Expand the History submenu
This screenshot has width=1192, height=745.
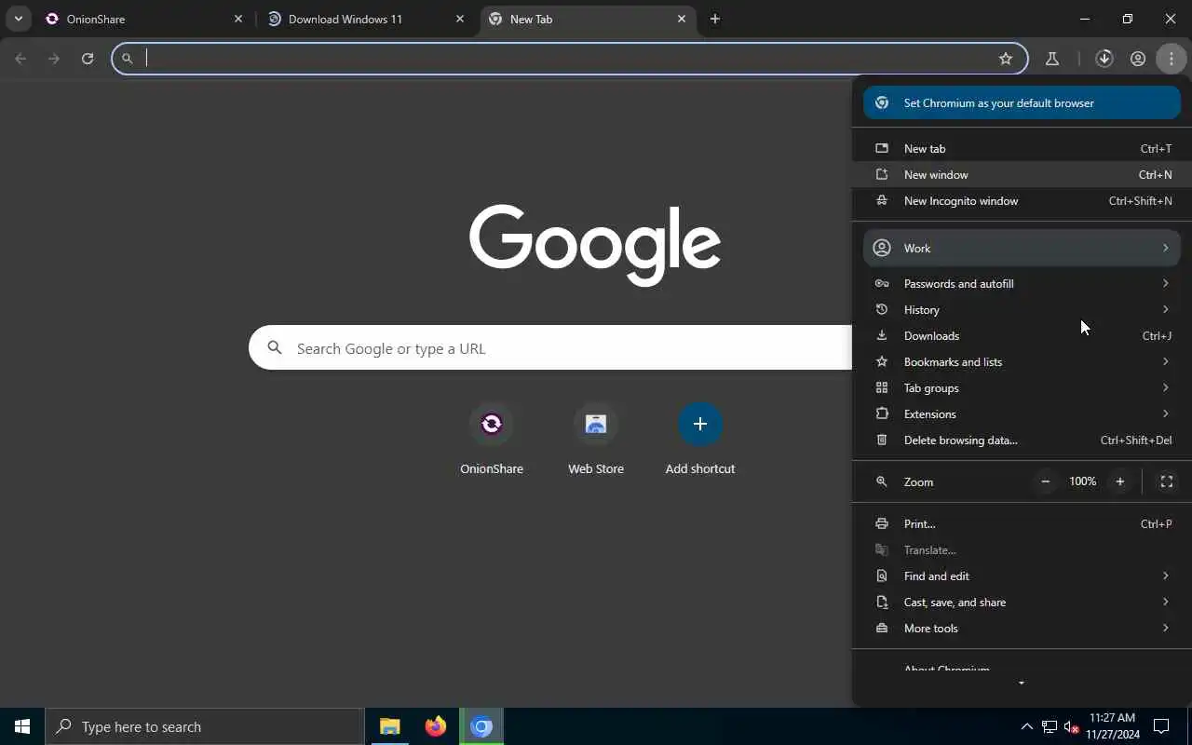[x=1022, y=309]
